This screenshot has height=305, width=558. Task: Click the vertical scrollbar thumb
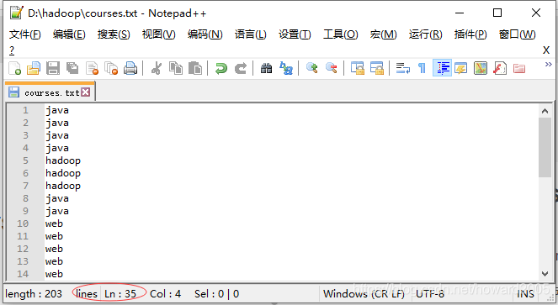(545, 147)
